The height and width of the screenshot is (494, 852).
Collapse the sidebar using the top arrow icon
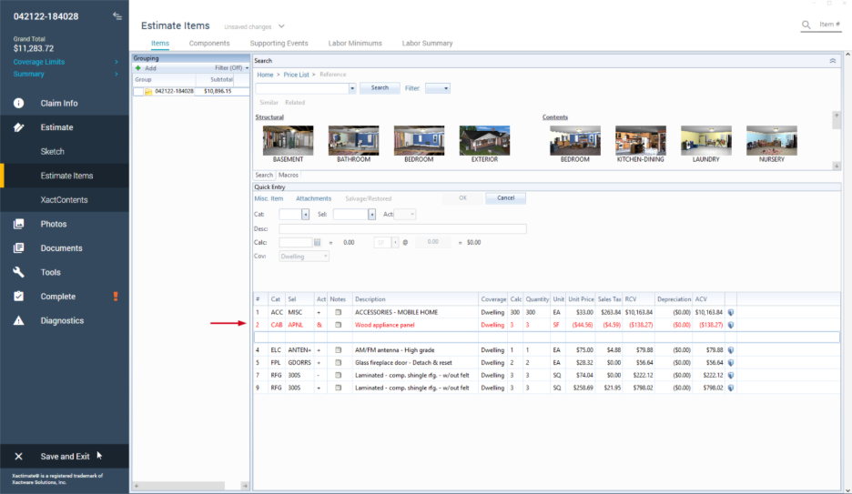117,15
